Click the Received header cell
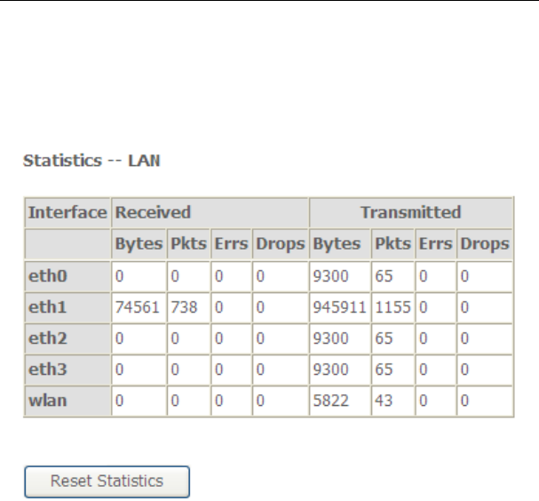Screen dimensions: 539x501 pos(210,212)
